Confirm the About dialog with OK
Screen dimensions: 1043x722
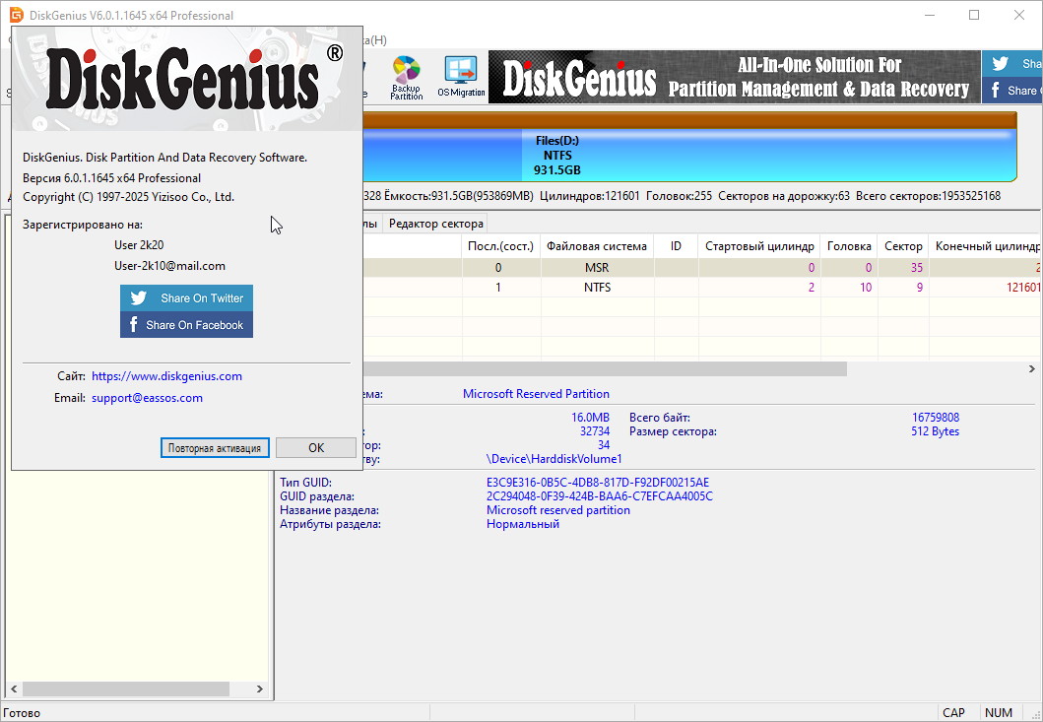pyautogui.click(x=316, y=448)
